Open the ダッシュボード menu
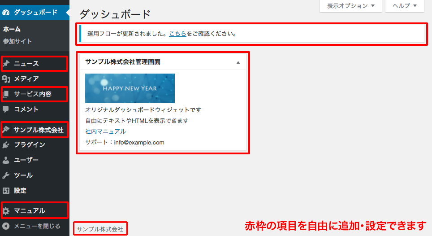Viewport: 432px width, 236px height. coord(35,13)
